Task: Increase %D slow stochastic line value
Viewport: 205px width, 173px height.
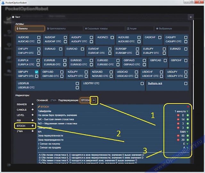Action: tap(188, 124)
